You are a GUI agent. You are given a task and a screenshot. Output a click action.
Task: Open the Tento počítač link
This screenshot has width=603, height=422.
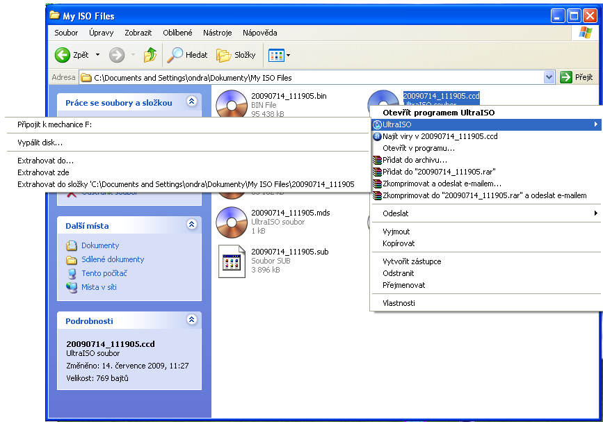104,273
